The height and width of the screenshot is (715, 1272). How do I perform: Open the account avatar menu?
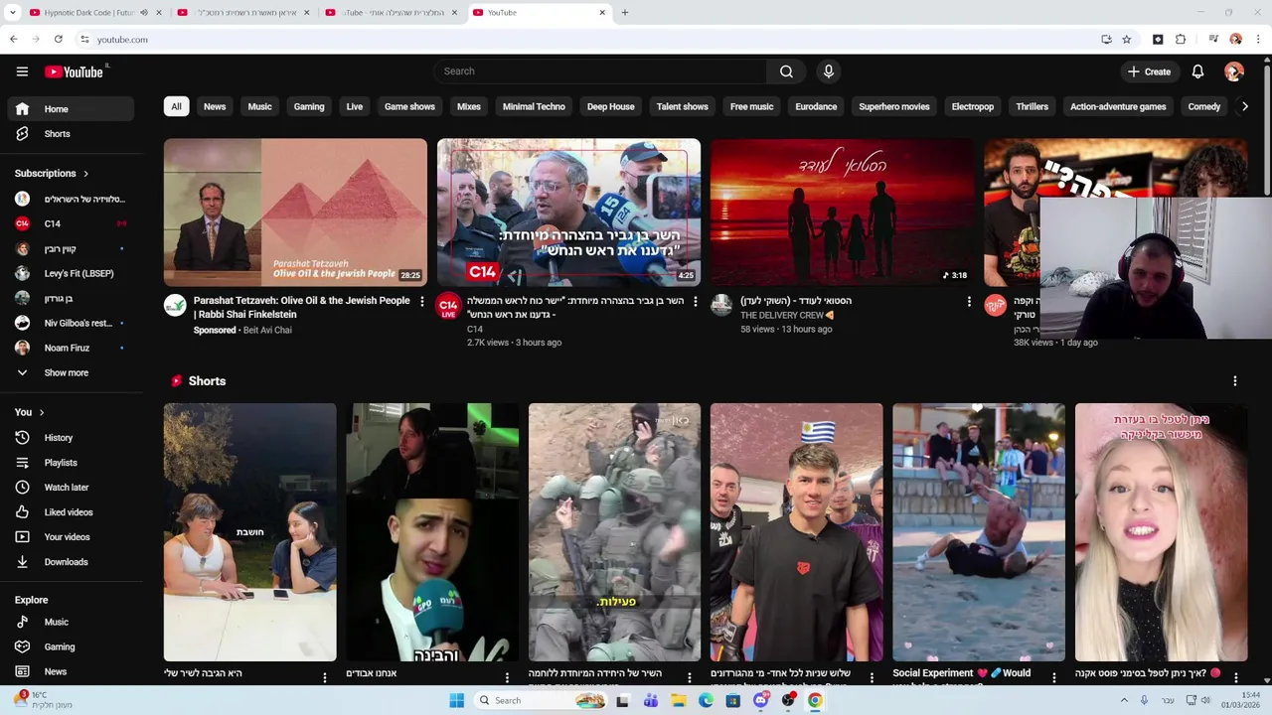coord(1233,71)
